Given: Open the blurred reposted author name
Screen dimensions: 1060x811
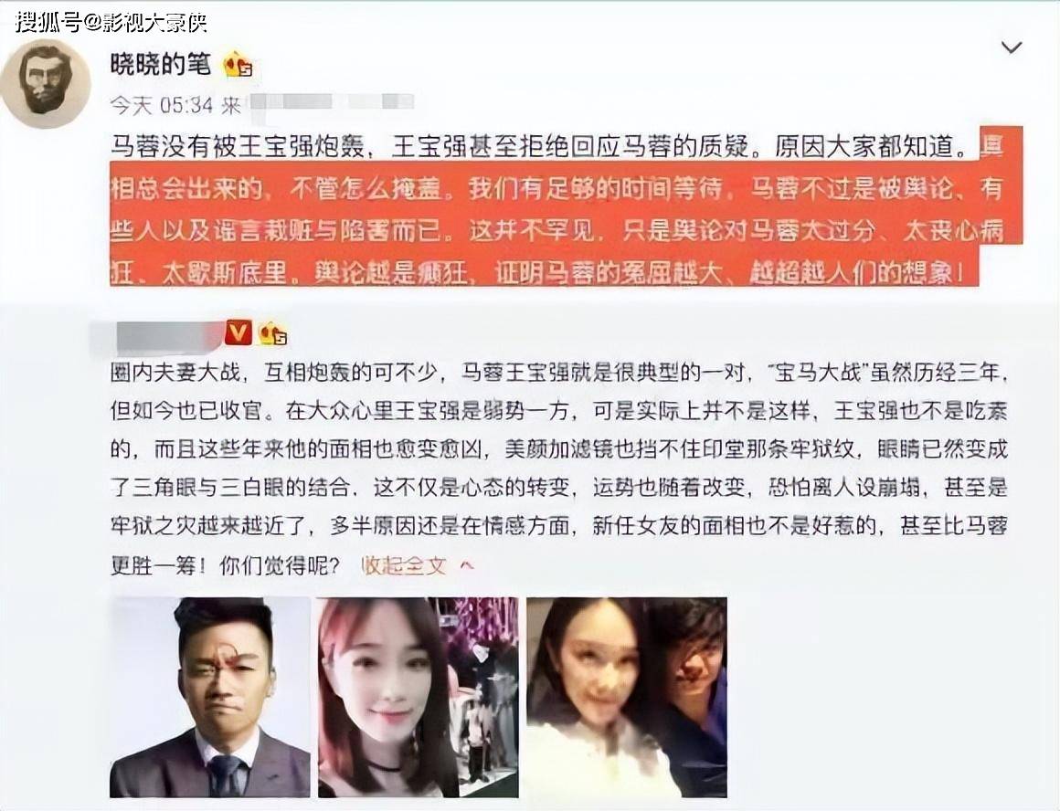Looking at the screenshot, I should coord(158,336).
